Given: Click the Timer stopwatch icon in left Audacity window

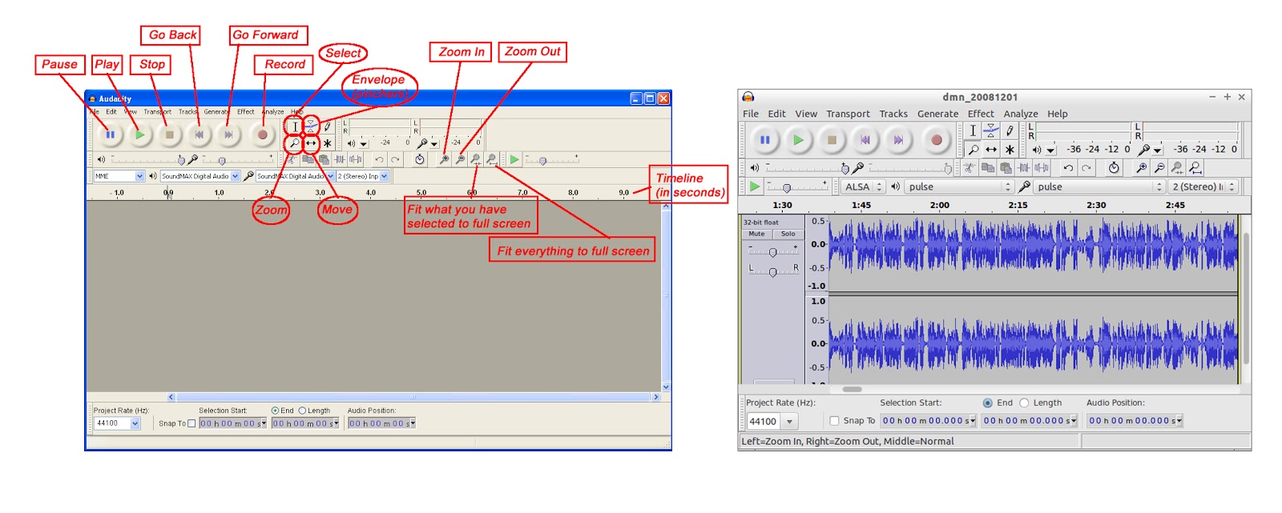Looking at the screenshot, I should (419, 160).
